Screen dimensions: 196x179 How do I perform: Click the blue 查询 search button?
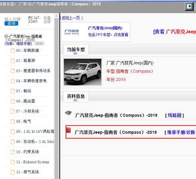(11, 24)
